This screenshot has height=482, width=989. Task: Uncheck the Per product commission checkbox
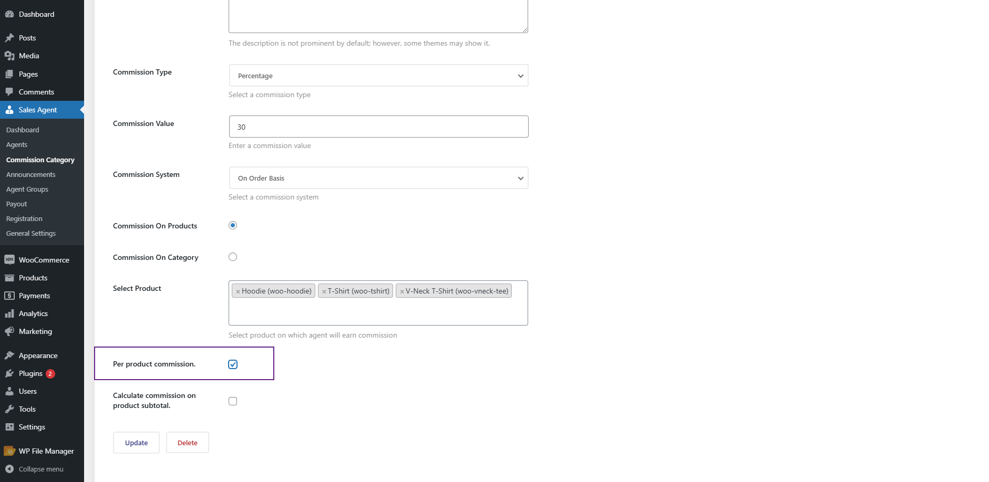tap(233, 364)
